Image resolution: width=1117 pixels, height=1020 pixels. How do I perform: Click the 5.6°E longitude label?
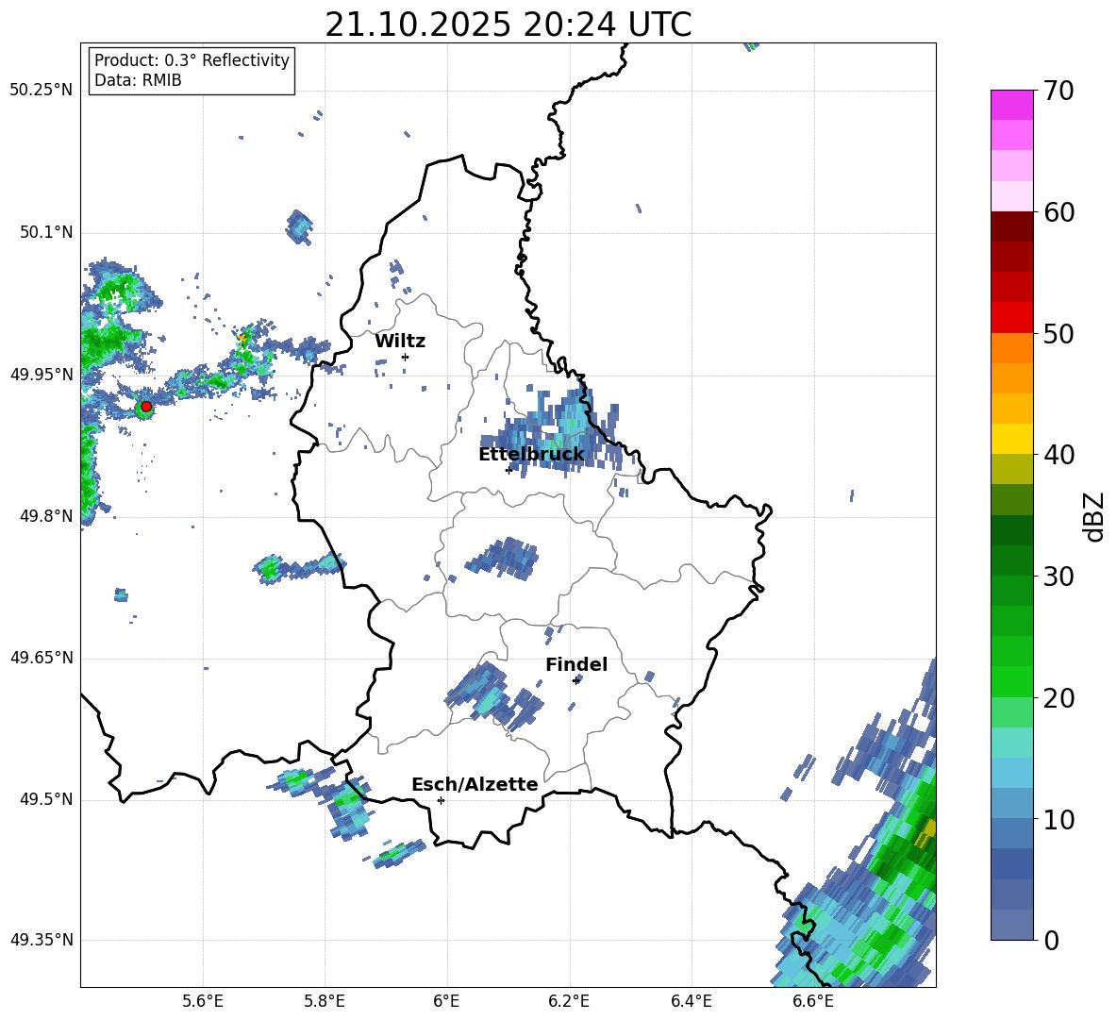click(203, 1001)
